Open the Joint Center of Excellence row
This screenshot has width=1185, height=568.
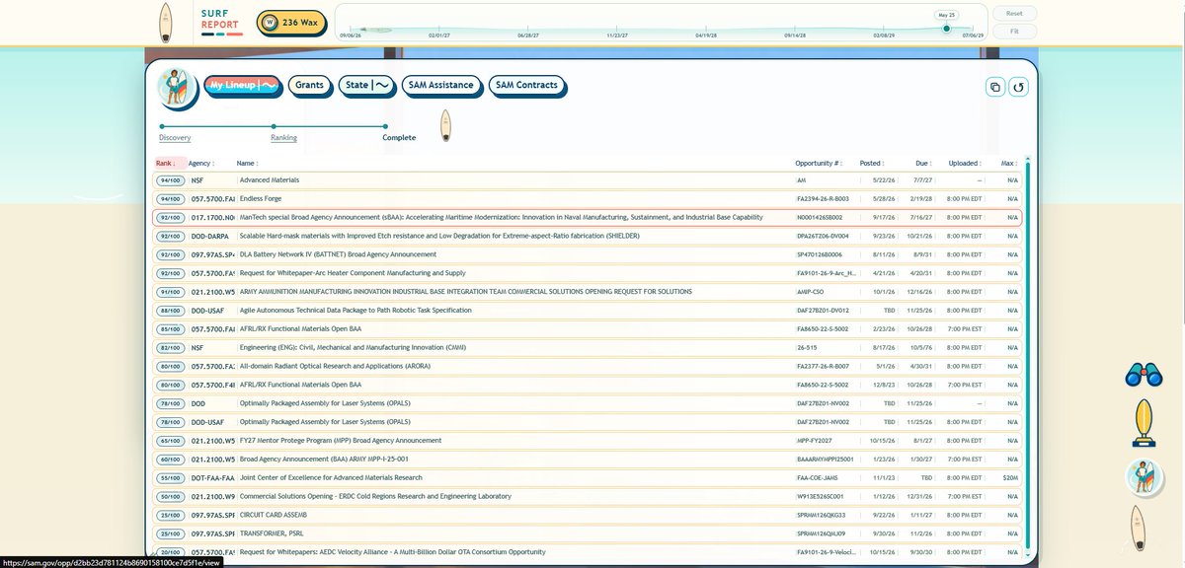point(588,477)
